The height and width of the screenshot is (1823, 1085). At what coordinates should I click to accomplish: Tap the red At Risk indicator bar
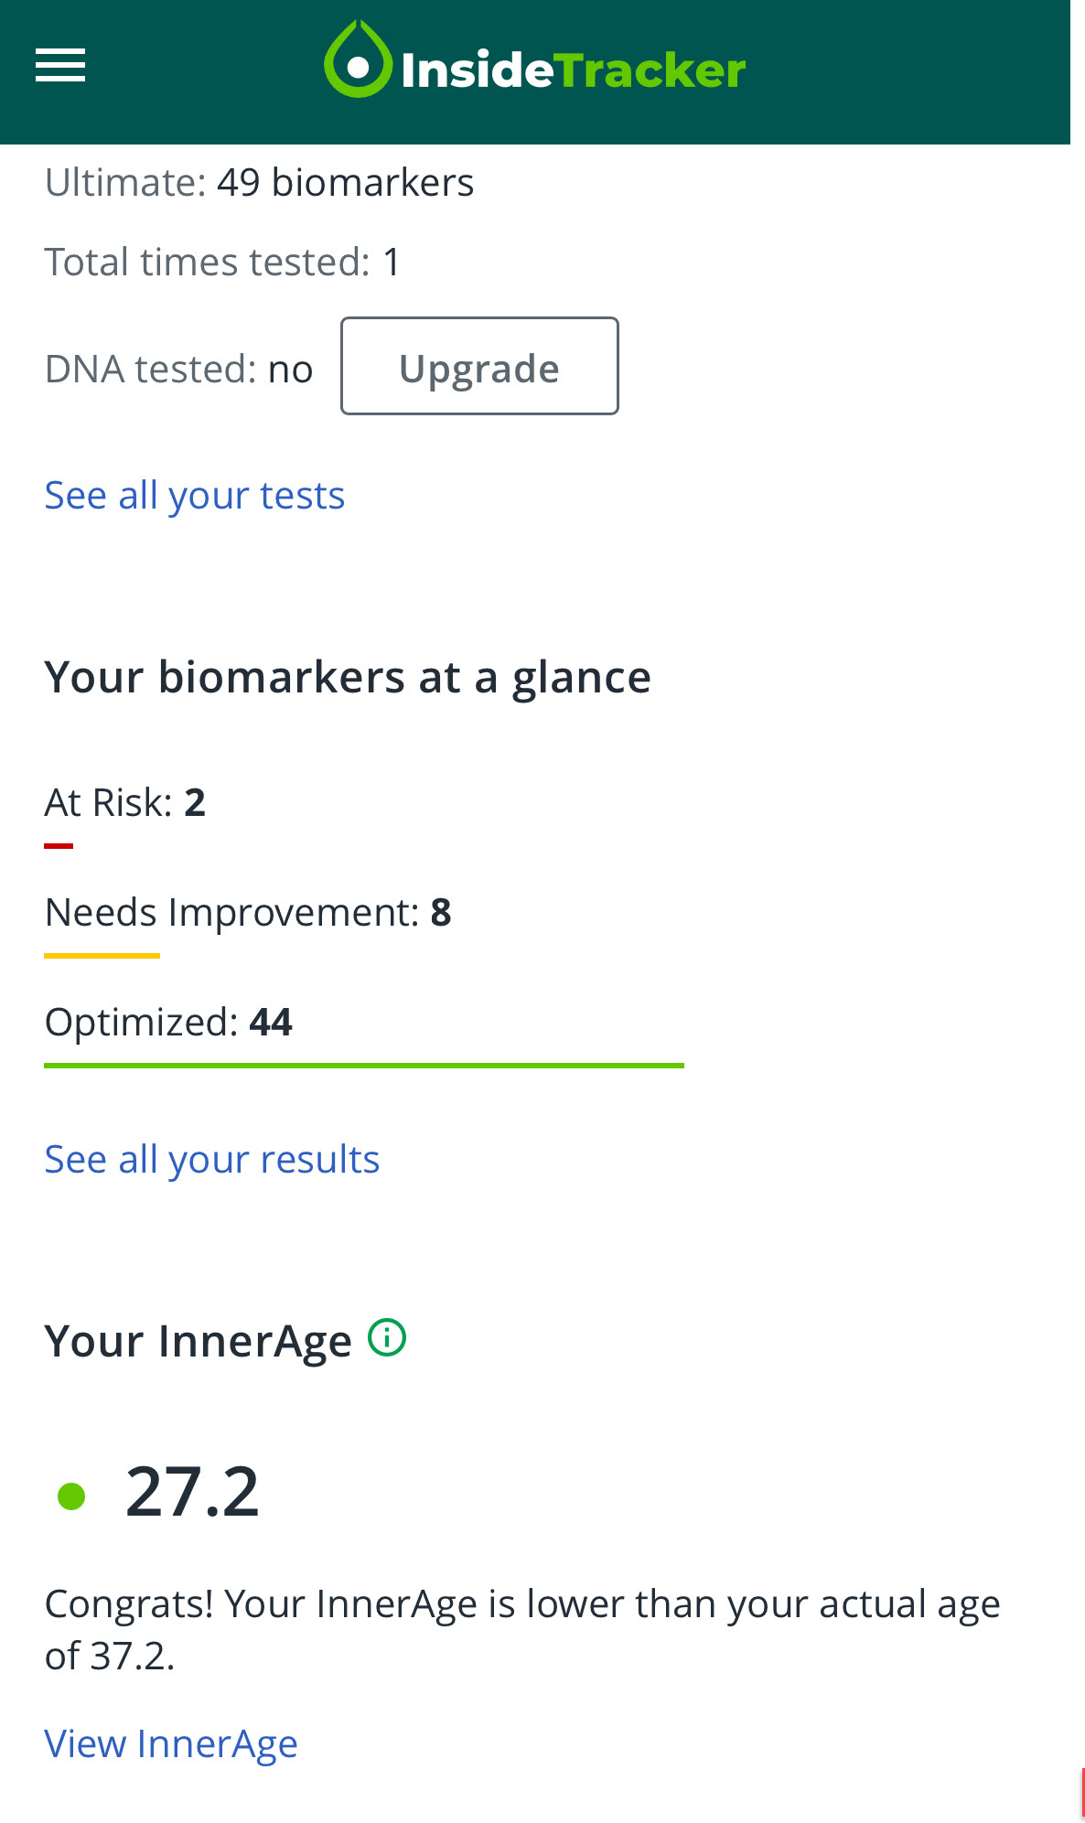pos(59,846)
